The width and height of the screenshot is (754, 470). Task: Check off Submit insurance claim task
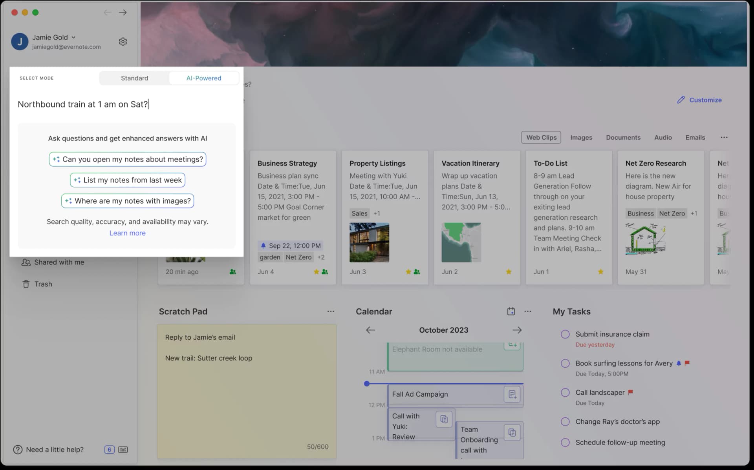[565, 334]
